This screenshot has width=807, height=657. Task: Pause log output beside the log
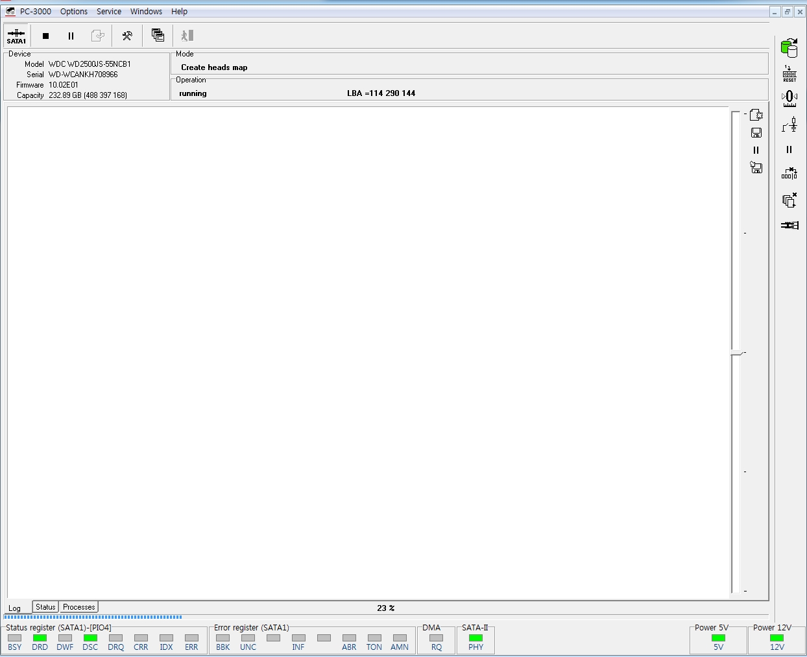(756, 150)
